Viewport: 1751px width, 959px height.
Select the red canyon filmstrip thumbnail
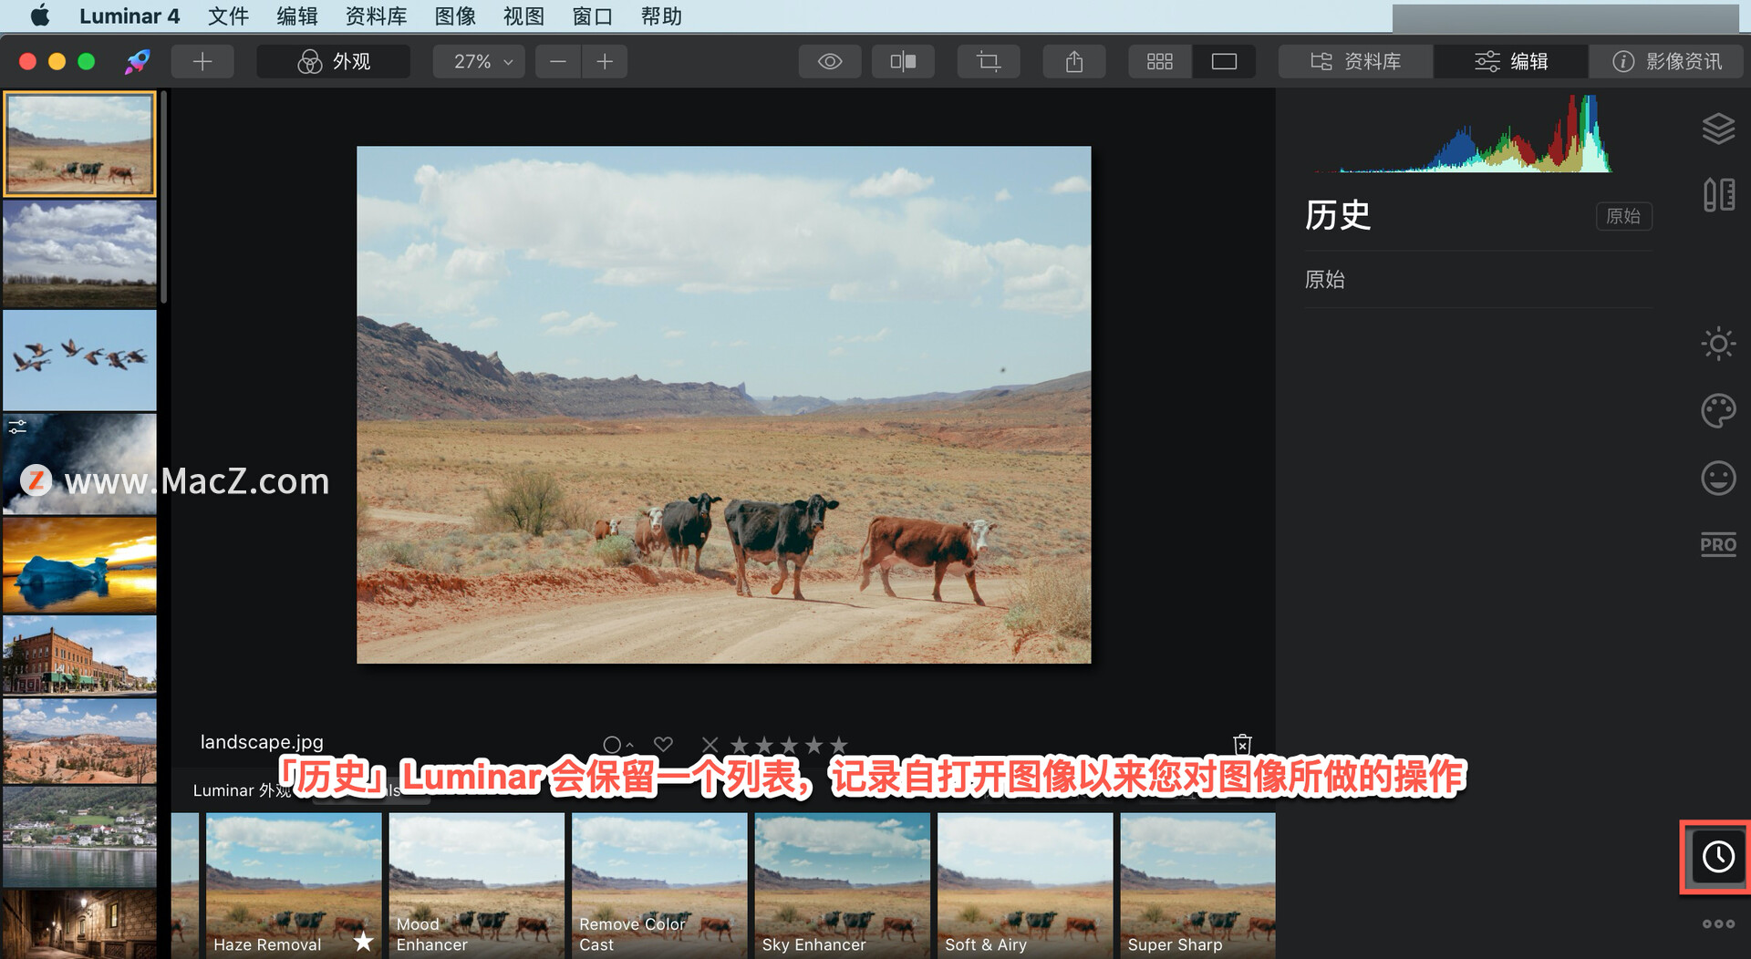(x=80, y=741)
